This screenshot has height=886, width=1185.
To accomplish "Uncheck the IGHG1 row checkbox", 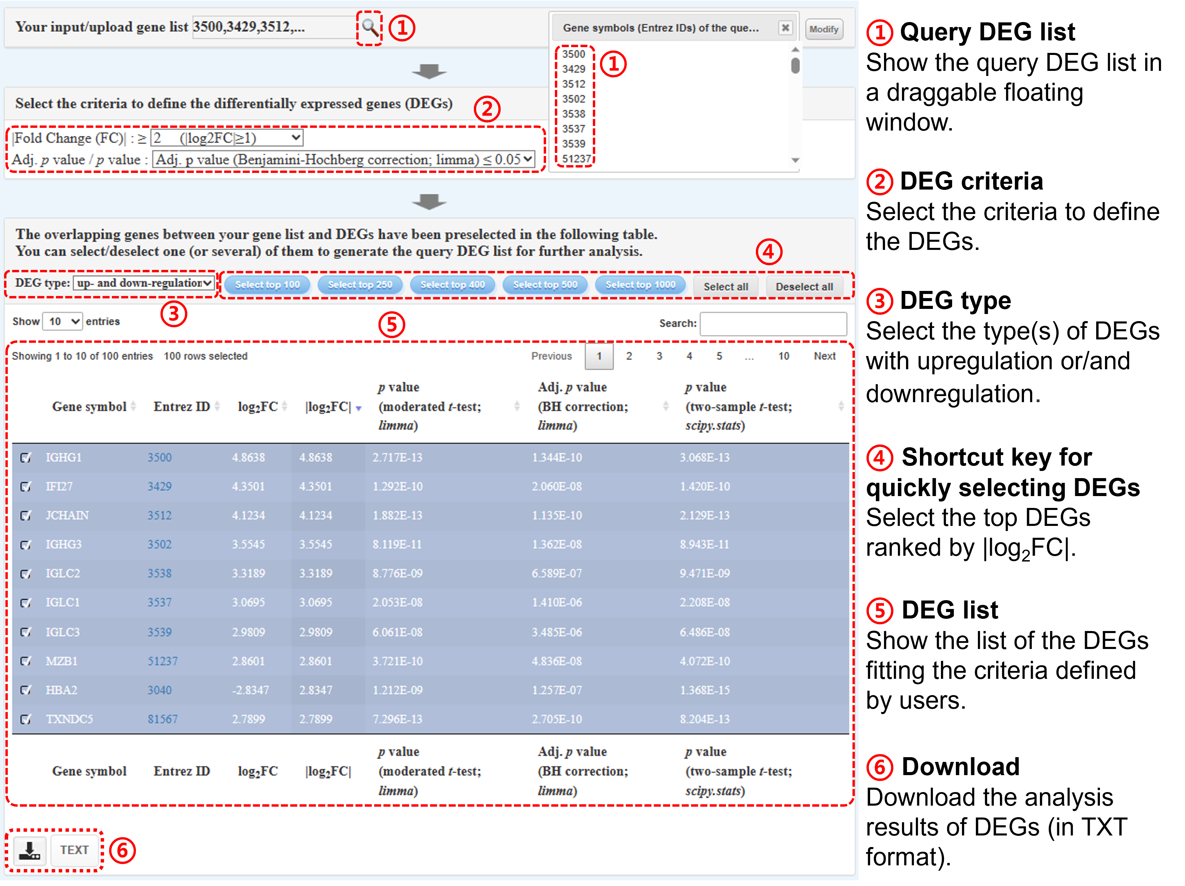I will coord(25,458).
